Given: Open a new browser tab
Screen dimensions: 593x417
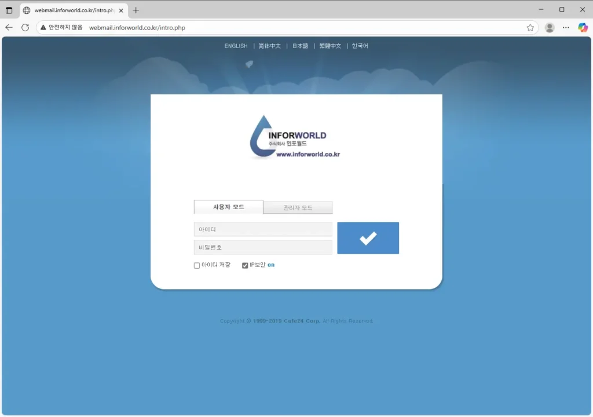Looking at the screenshot, I should click(x=136, y=10).
